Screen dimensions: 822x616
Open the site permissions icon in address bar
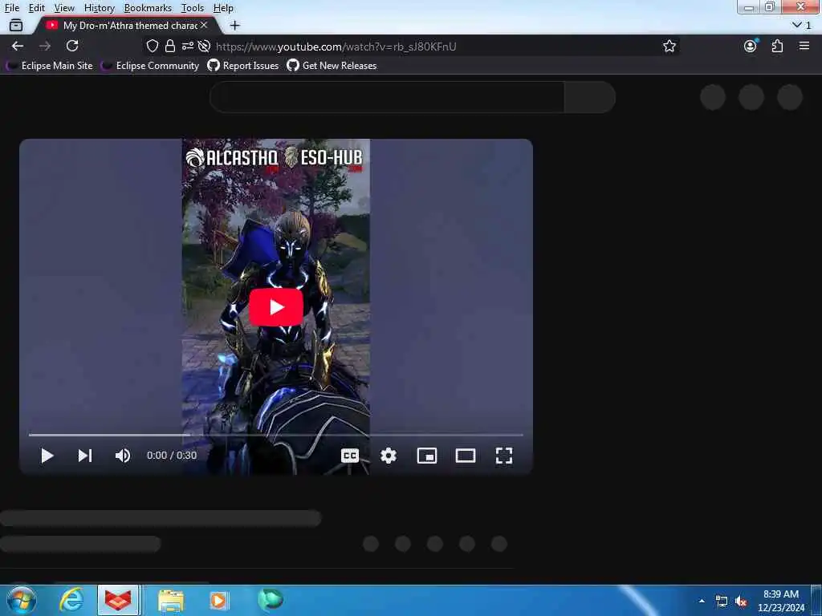coord(187,46)
